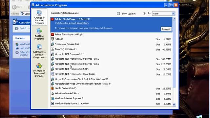Click the Microsoft Compression Client Pack icon
This screenshot has width=210, height=118.
(52, 79)
